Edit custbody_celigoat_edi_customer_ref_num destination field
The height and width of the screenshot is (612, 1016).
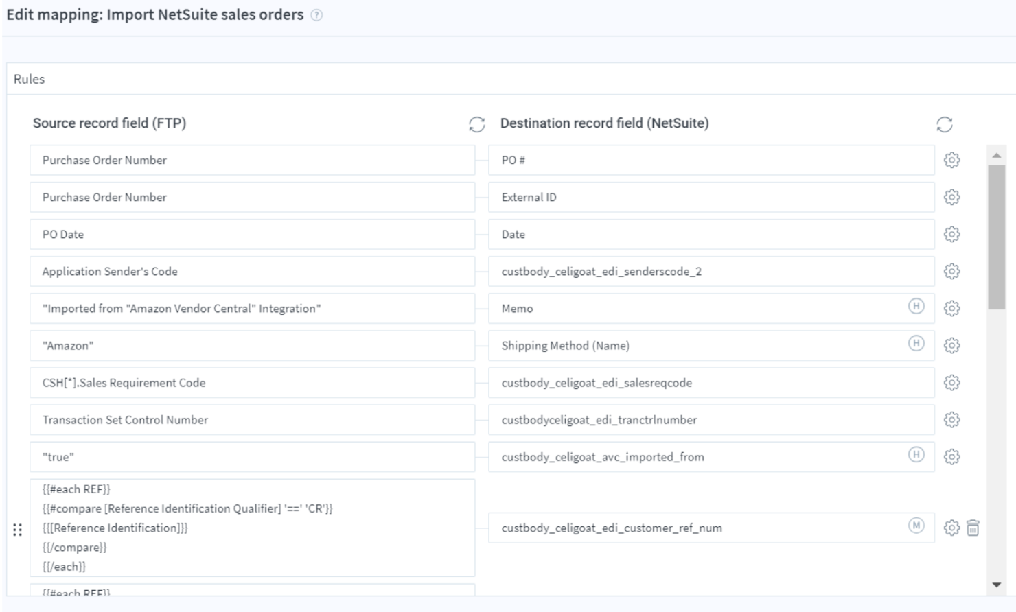[x=711, y=528]
